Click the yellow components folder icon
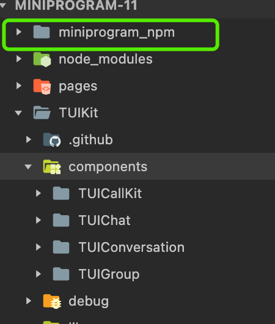The width and height of the screenshot is (275, 324). point(52,167)
